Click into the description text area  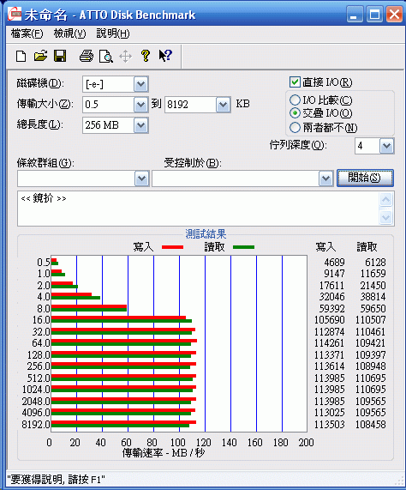tap(198, 209)
